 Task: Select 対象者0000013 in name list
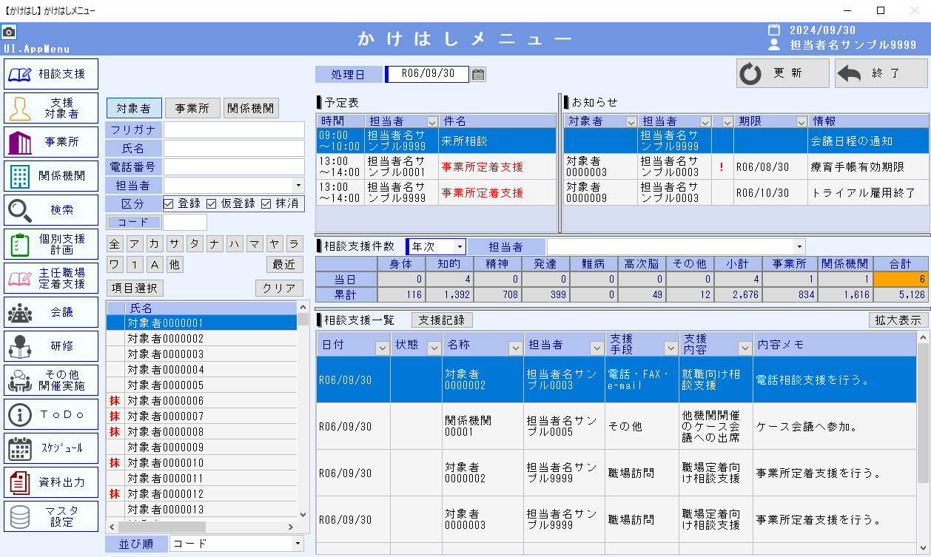(202, 509)
